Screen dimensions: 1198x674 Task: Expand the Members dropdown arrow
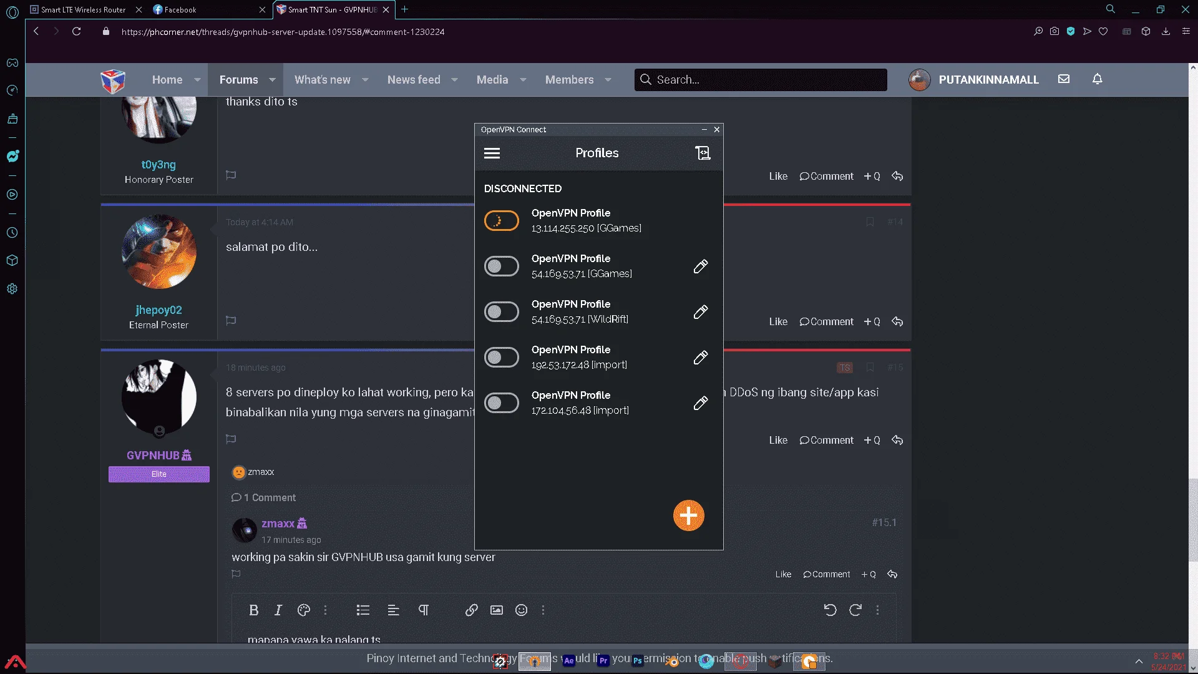click(x=608, y=80)
